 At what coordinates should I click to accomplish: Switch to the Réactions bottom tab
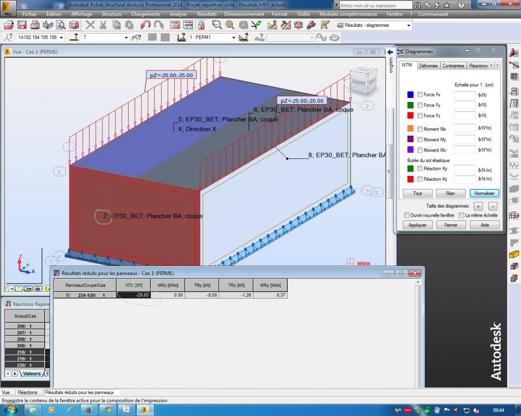(x=27, y=392)
